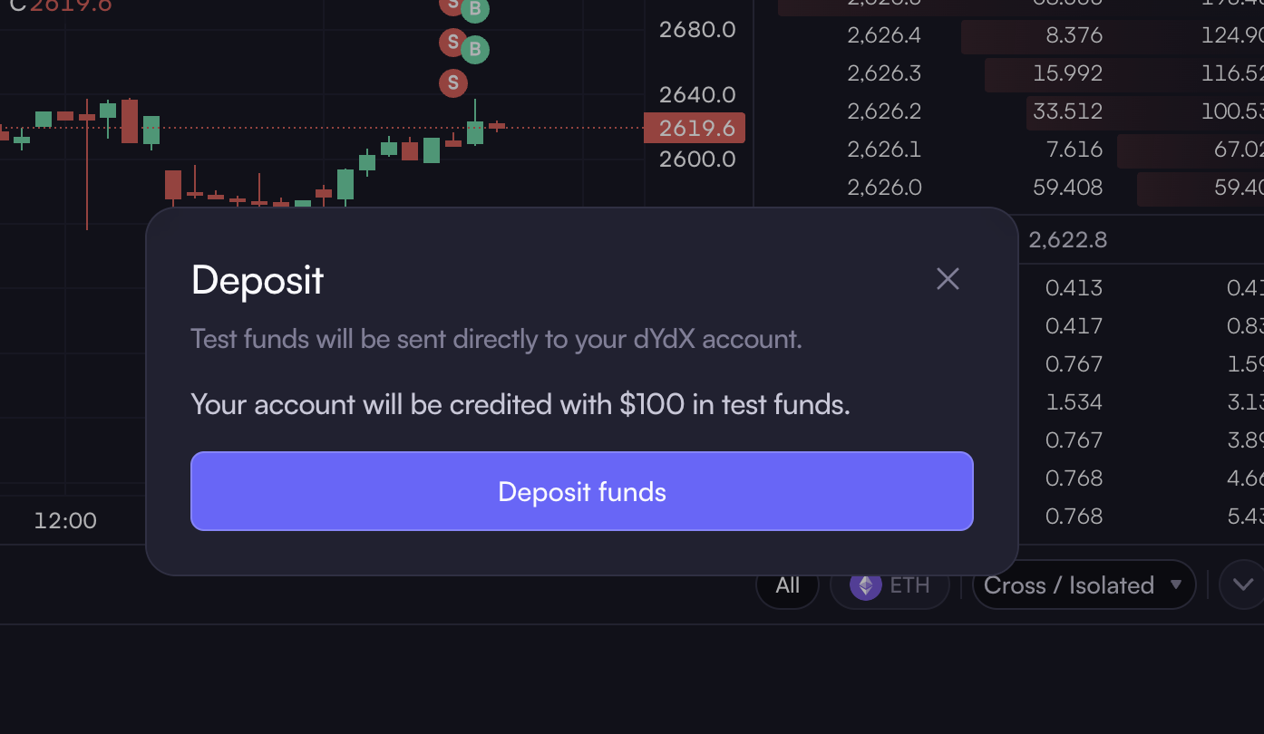This screenshot has height=734, width=1264.
Task: Click the Cross / Isolated dropdown arrow
Action: (1176, 584)
